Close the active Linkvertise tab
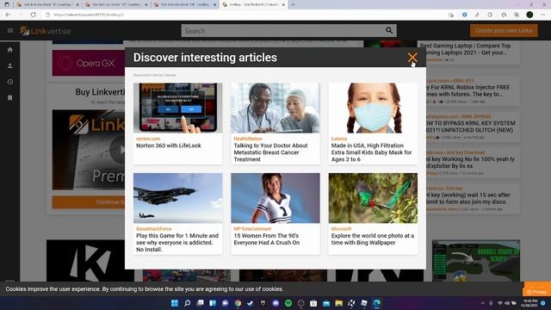551x310 pixels. (283, 4)
